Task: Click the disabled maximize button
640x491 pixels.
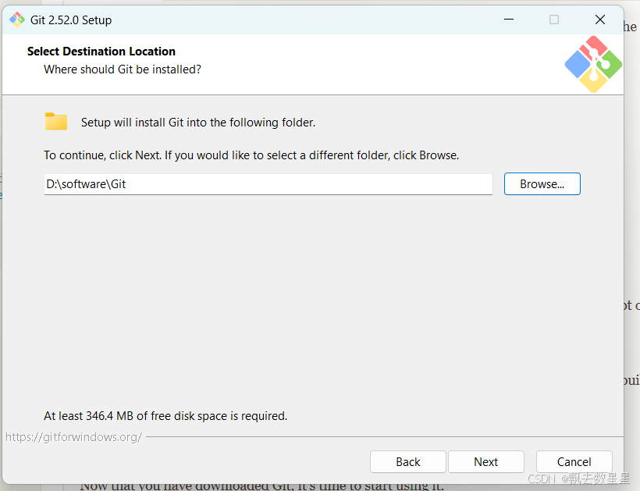Action: [x=554, y=20]
